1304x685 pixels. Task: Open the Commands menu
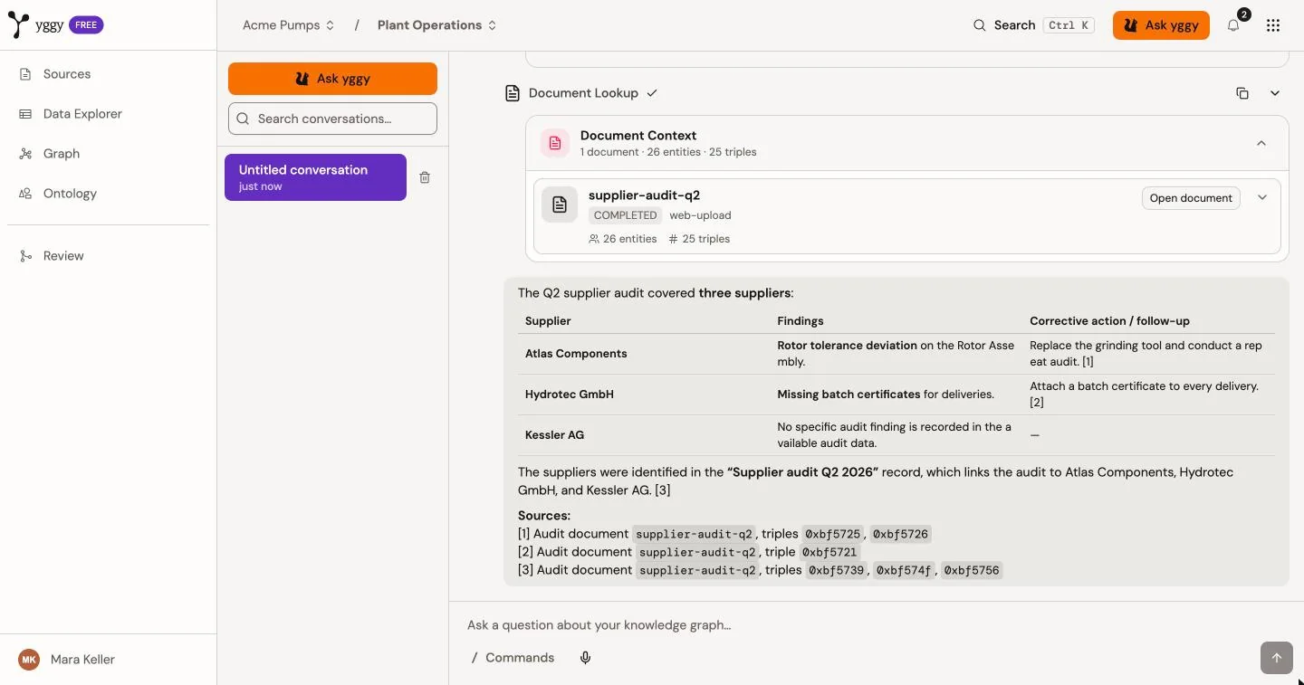513,658
